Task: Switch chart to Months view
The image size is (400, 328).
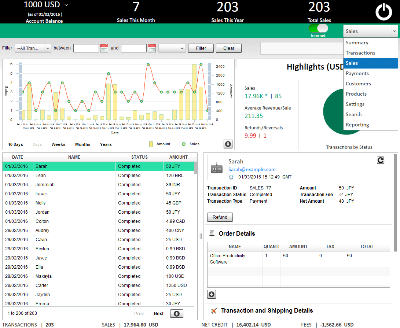Action: tap(82, 144)
